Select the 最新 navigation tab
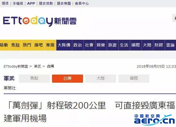This screenshot has width=176, height=127. click(x=5, y=45)
